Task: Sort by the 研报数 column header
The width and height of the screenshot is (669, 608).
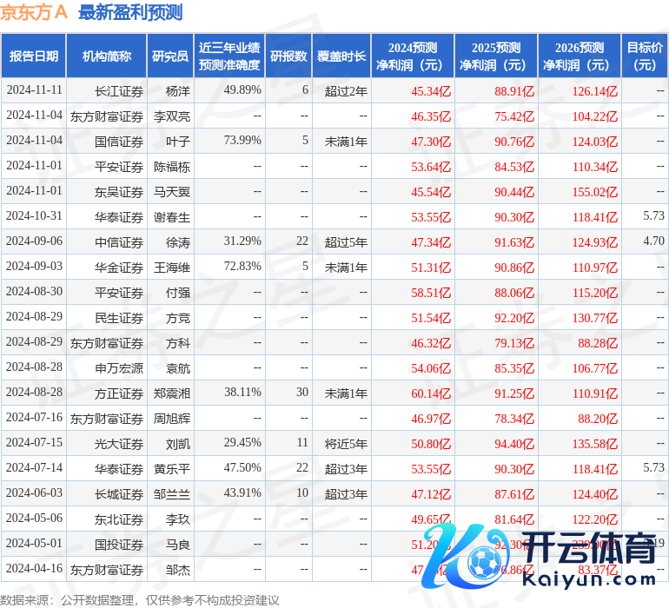Action: click(288, 56)
